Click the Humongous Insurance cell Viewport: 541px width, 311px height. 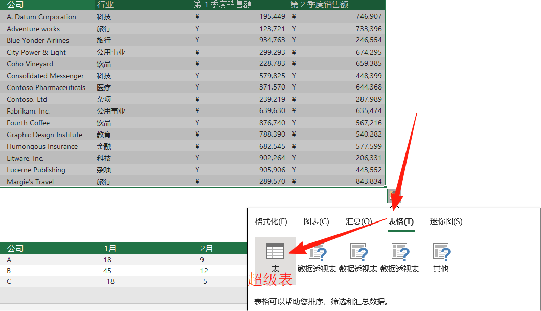pos(42,146)
